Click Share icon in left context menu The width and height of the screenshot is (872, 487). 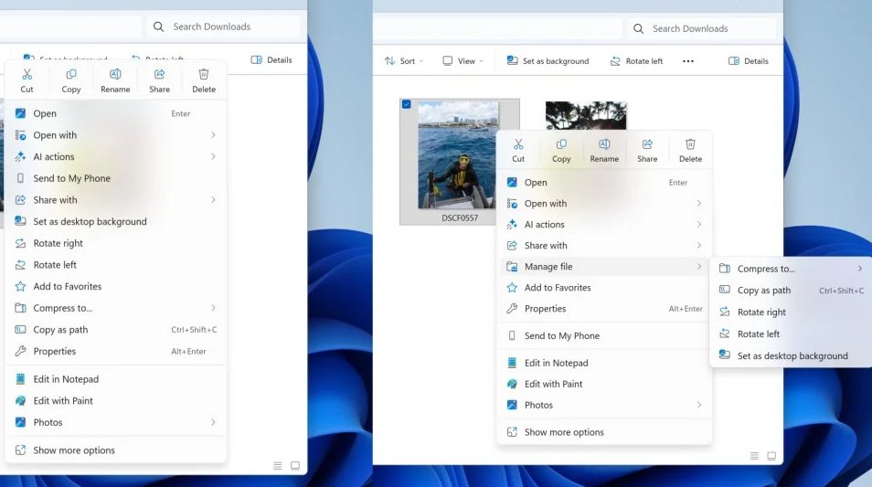160,75
